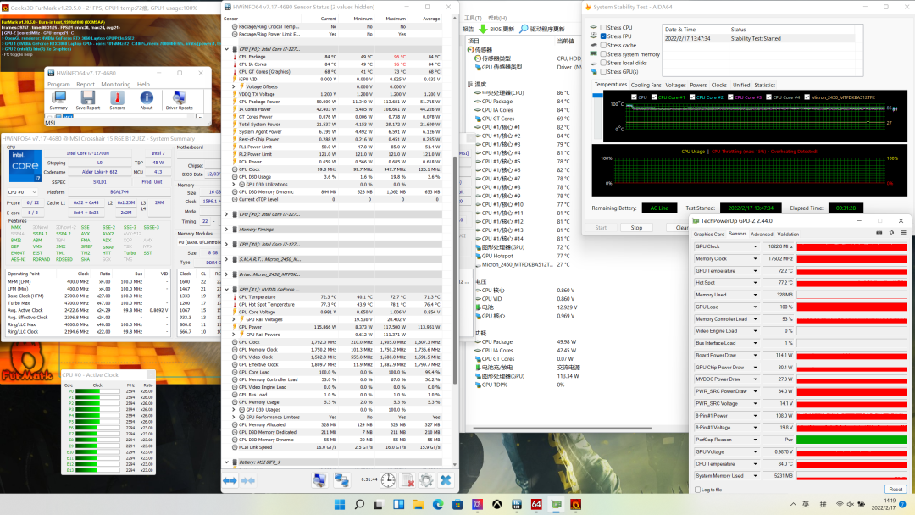Enable the Stress CPU checkbox
The image size is (915, 515).
603,27
